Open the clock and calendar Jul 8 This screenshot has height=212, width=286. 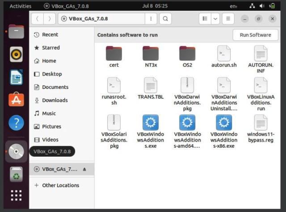point(155,6)
